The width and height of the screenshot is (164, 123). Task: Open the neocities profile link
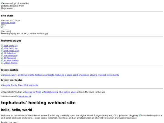(8, 22)
